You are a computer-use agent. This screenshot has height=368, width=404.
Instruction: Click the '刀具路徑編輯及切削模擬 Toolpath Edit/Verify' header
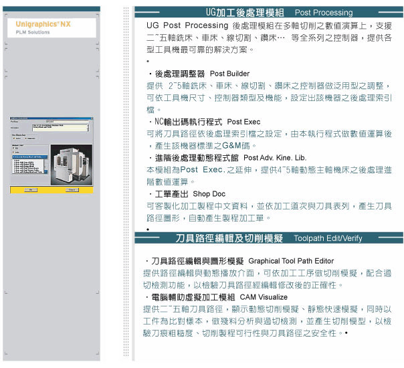pos(269,238)
